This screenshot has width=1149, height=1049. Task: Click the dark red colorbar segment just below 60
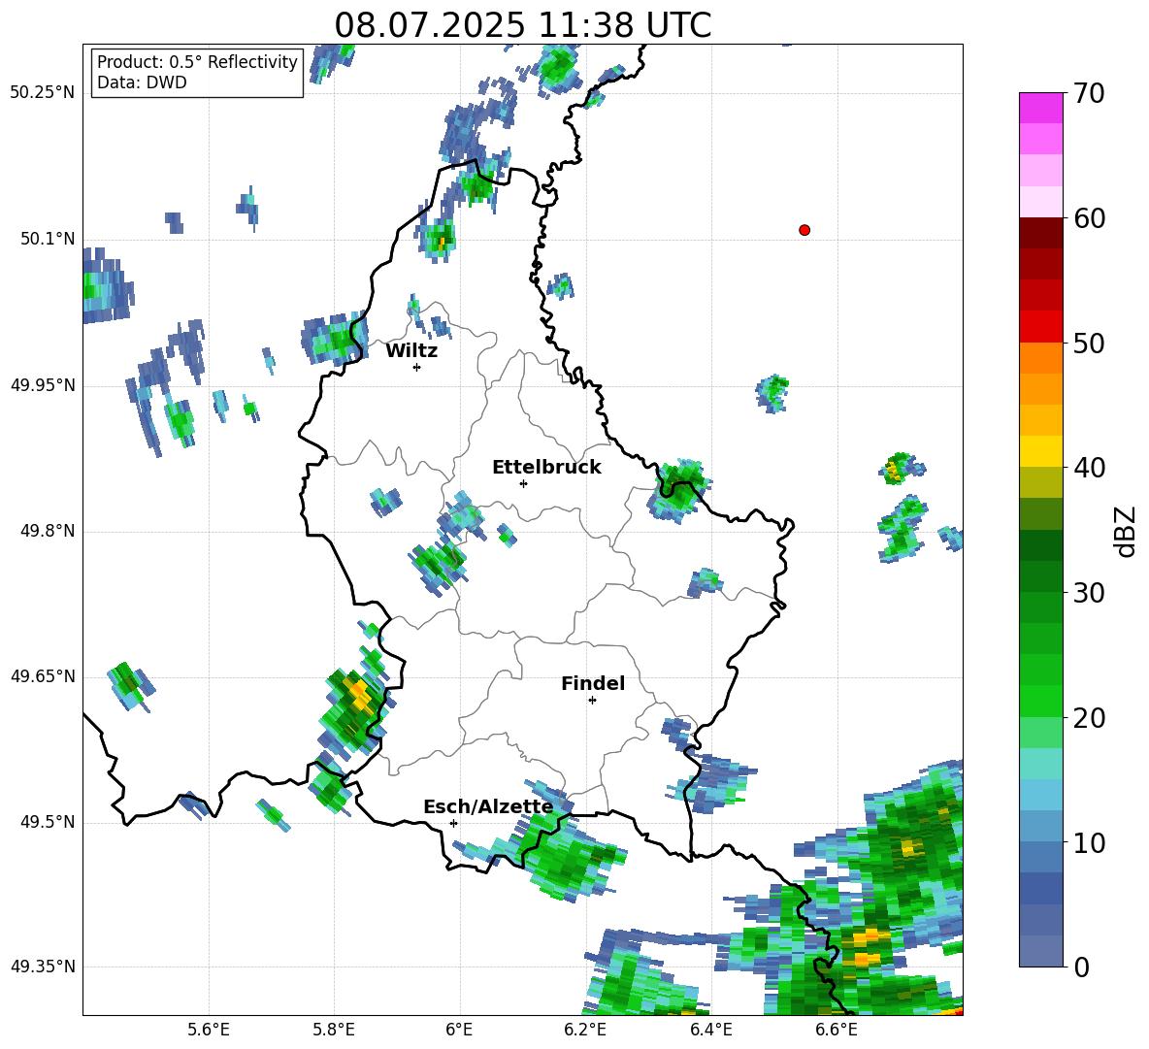coord(1040,233)
